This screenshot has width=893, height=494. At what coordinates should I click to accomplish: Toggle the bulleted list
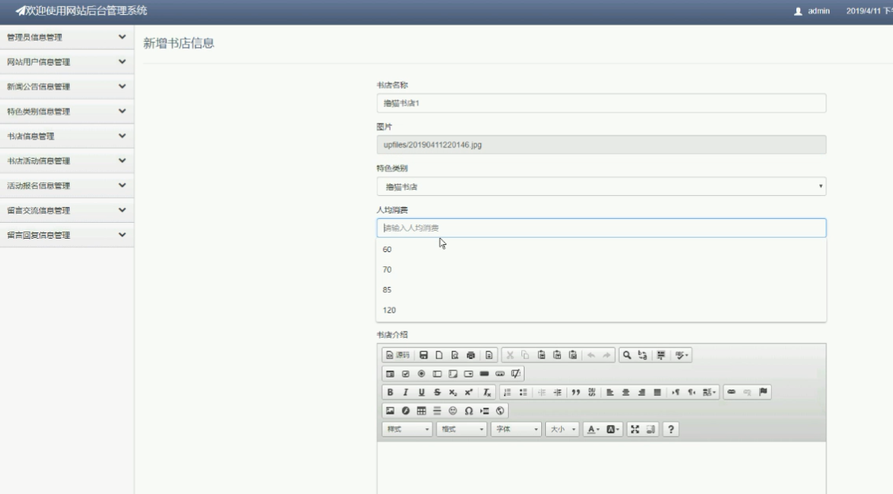point(523,392)
